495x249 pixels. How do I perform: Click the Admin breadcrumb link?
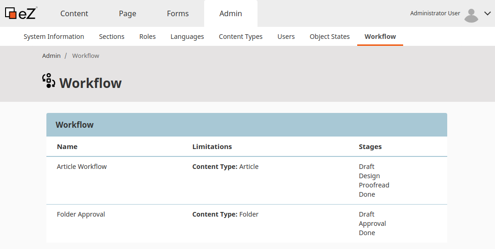tap(51, 56)
